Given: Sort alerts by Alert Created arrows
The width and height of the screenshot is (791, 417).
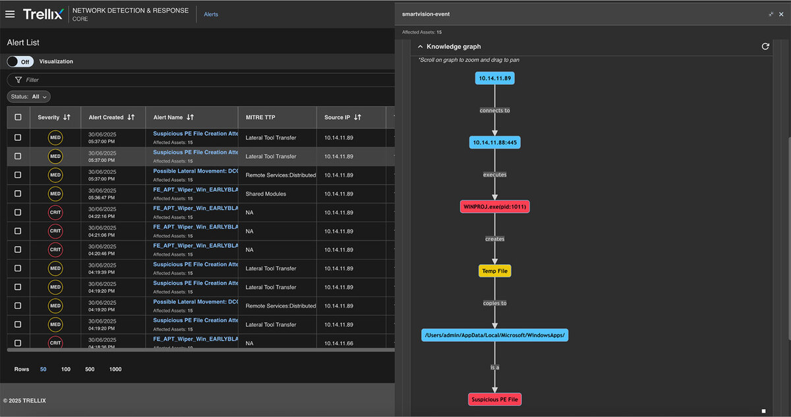Looking at the screenshot, I should [131, 117].
